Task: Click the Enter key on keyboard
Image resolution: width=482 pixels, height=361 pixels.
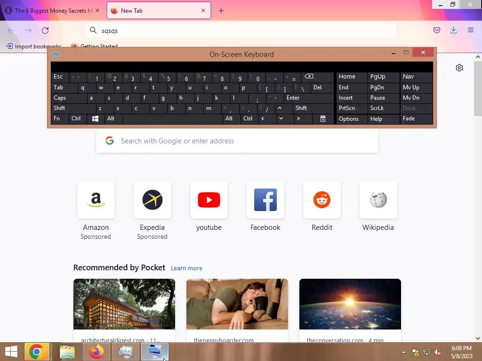Action: coord(309,98)
